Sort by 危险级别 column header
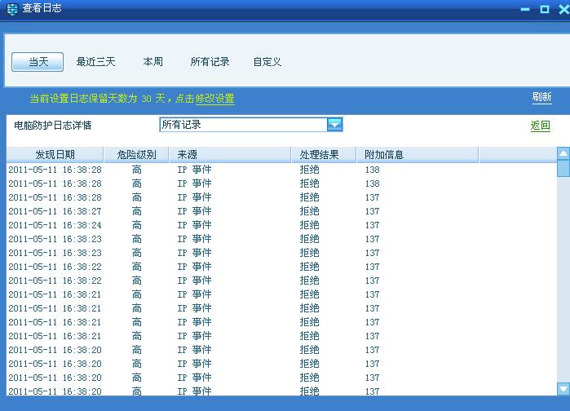Viewport: 570px width, 411px height. (x=136, y=155)
